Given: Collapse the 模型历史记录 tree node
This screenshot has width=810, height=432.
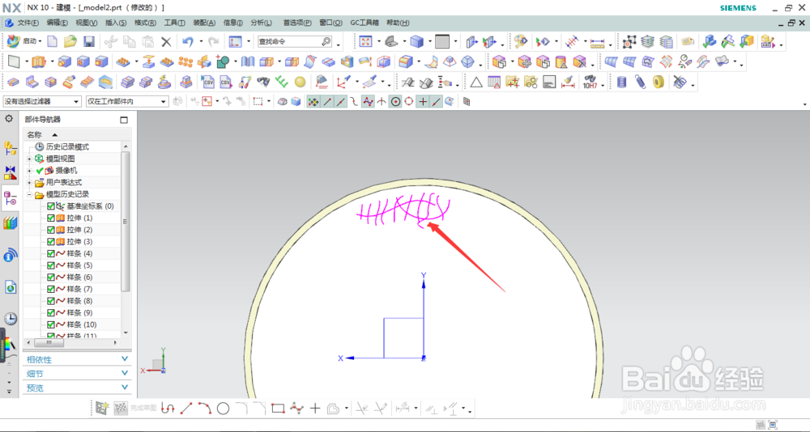Looking at the screenshot, I should [x=29, y=195].
